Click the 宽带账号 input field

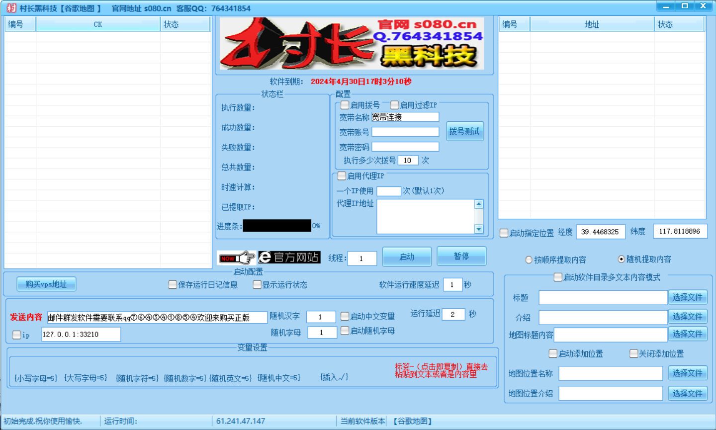point(405,132)
